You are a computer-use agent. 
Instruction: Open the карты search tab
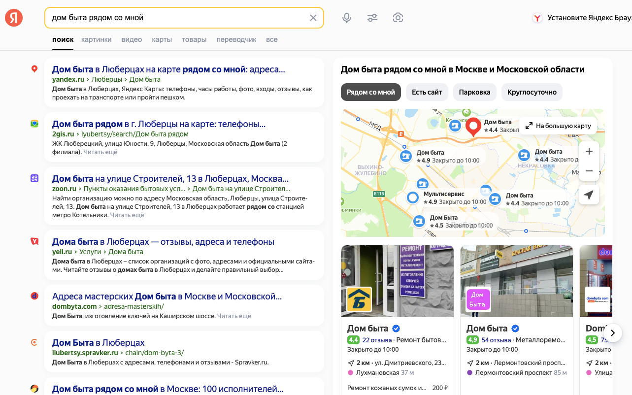click(162, 39)
